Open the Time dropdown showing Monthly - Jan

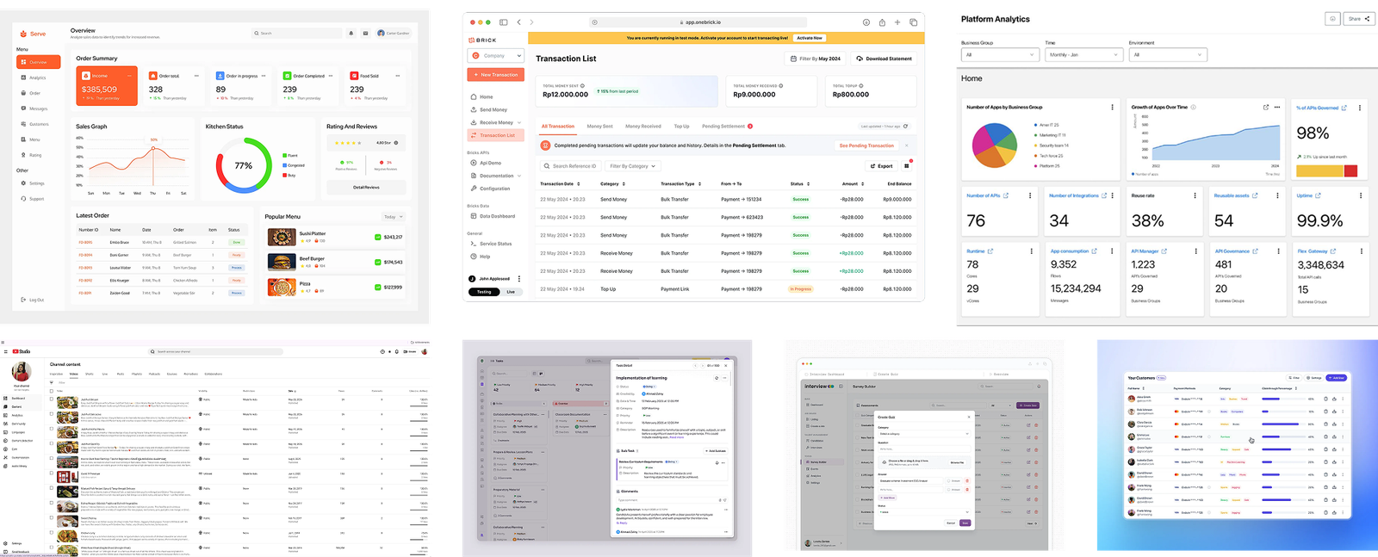[x=1084, y=54]
